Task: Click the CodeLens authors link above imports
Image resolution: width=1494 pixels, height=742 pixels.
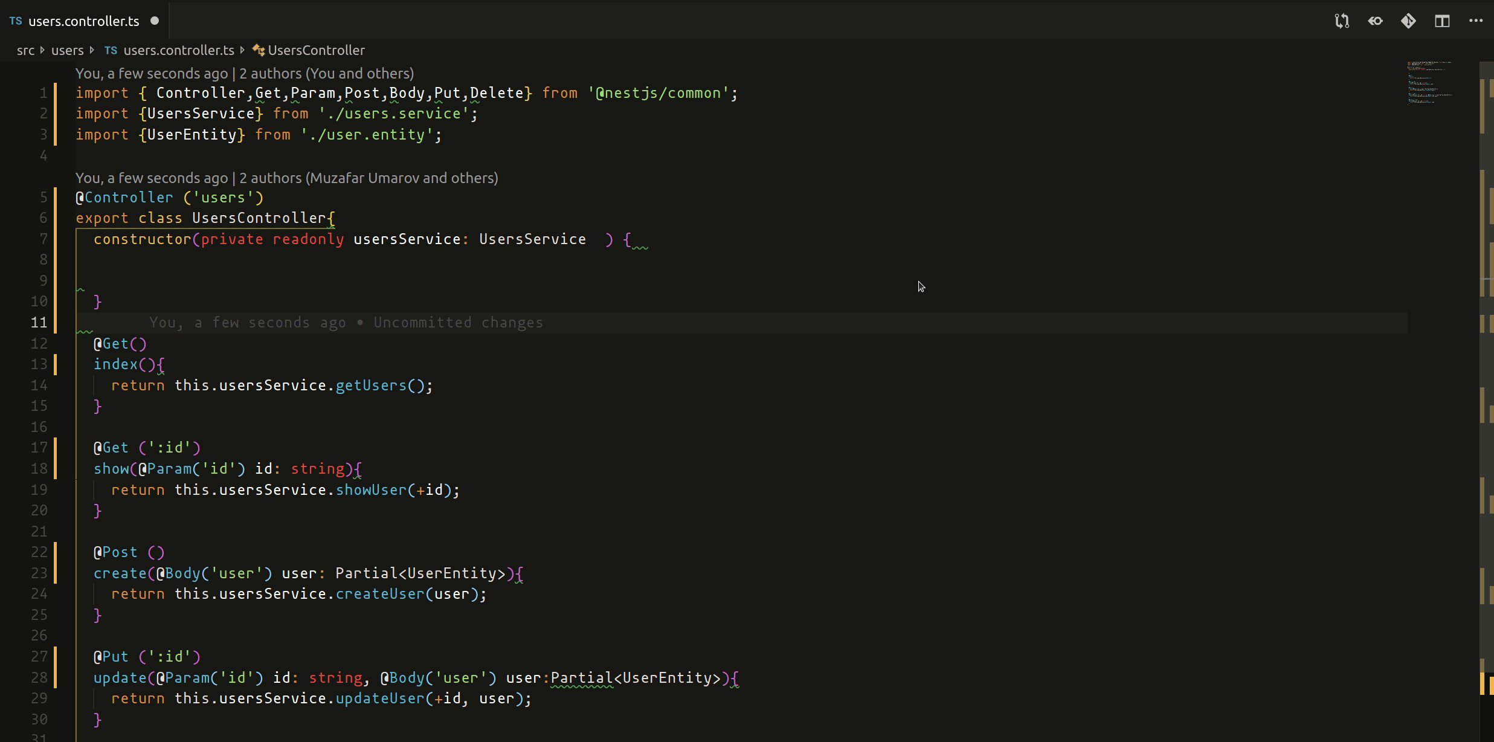Action: 326,74
